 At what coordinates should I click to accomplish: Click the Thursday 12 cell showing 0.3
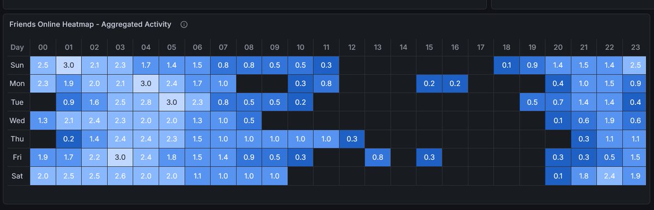pyautogui.click(x=352, y=139)
